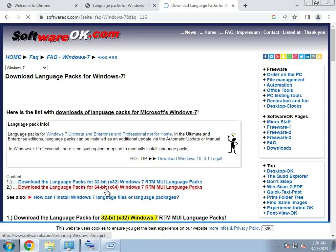The image size is (336, 252).
Task: Share via Messenger icon
Action: coord(271,56)
